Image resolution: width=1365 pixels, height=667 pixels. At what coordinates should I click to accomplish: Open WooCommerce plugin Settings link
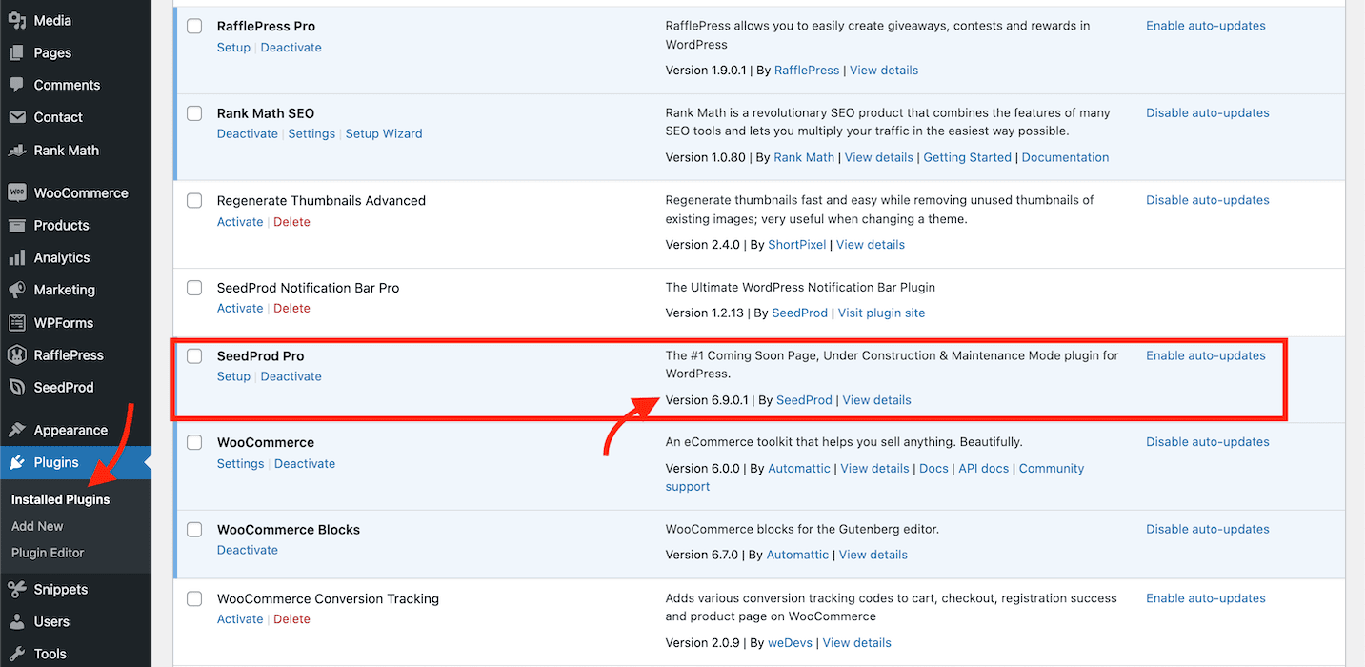tap(241, 464)
